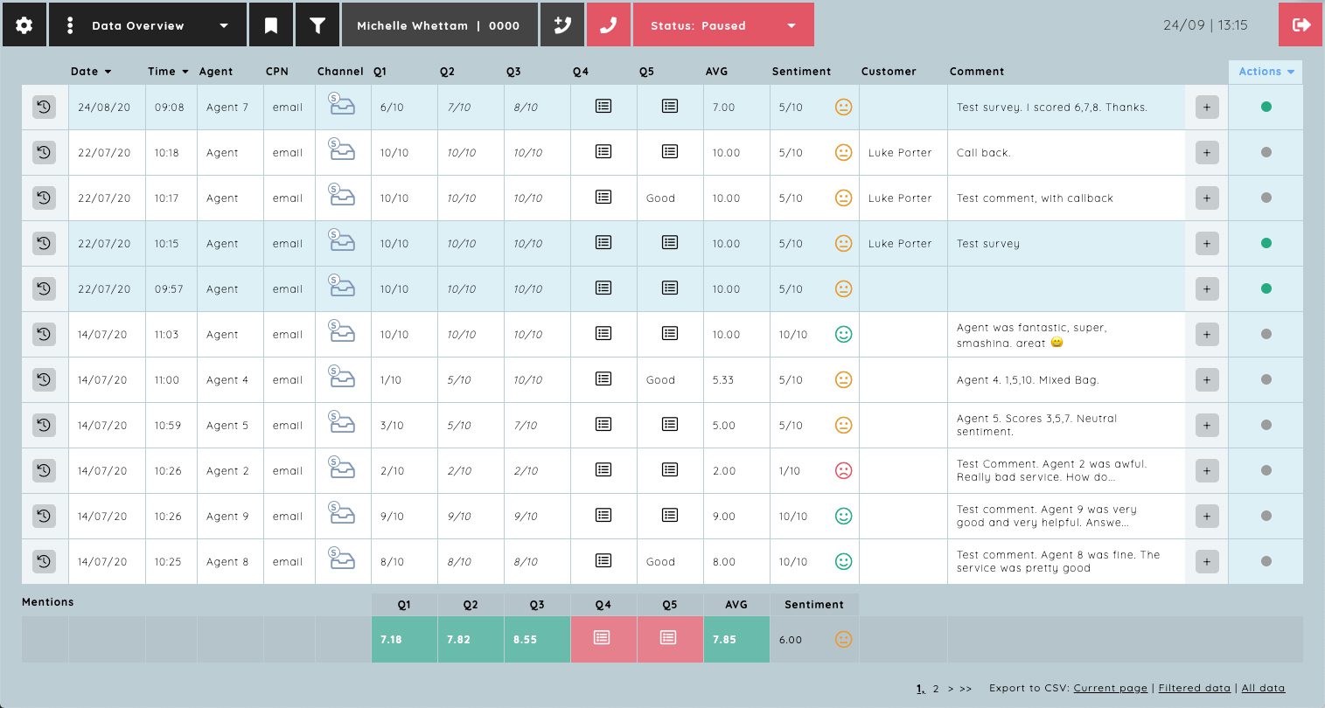This screenshot has width=1325, height=708.
Task: Sort by the Date column header
Action: click(91, 72)
